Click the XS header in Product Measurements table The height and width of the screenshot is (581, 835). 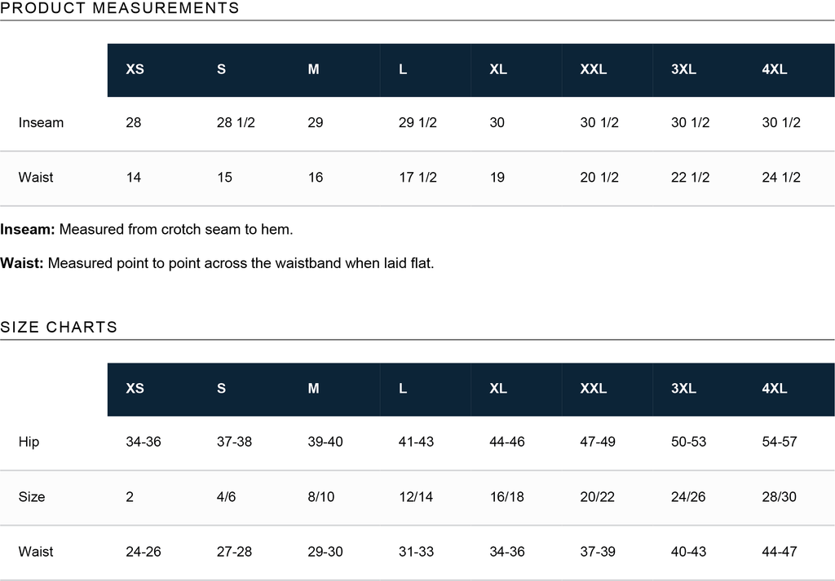click(135, 69)
